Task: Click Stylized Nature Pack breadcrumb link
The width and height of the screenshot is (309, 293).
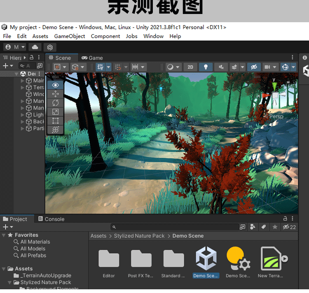Action: pyautogui.click(x=139, y=236)
